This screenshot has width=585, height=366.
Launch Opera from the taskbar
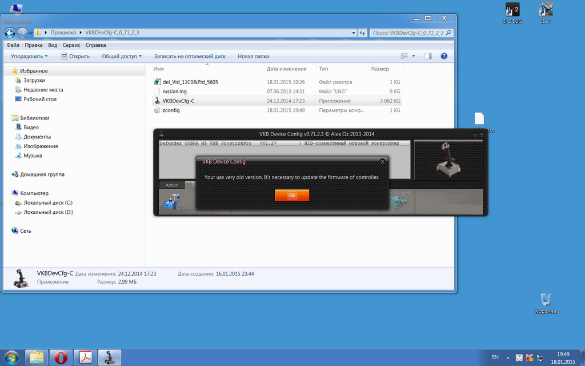click(x=61, y=358)
